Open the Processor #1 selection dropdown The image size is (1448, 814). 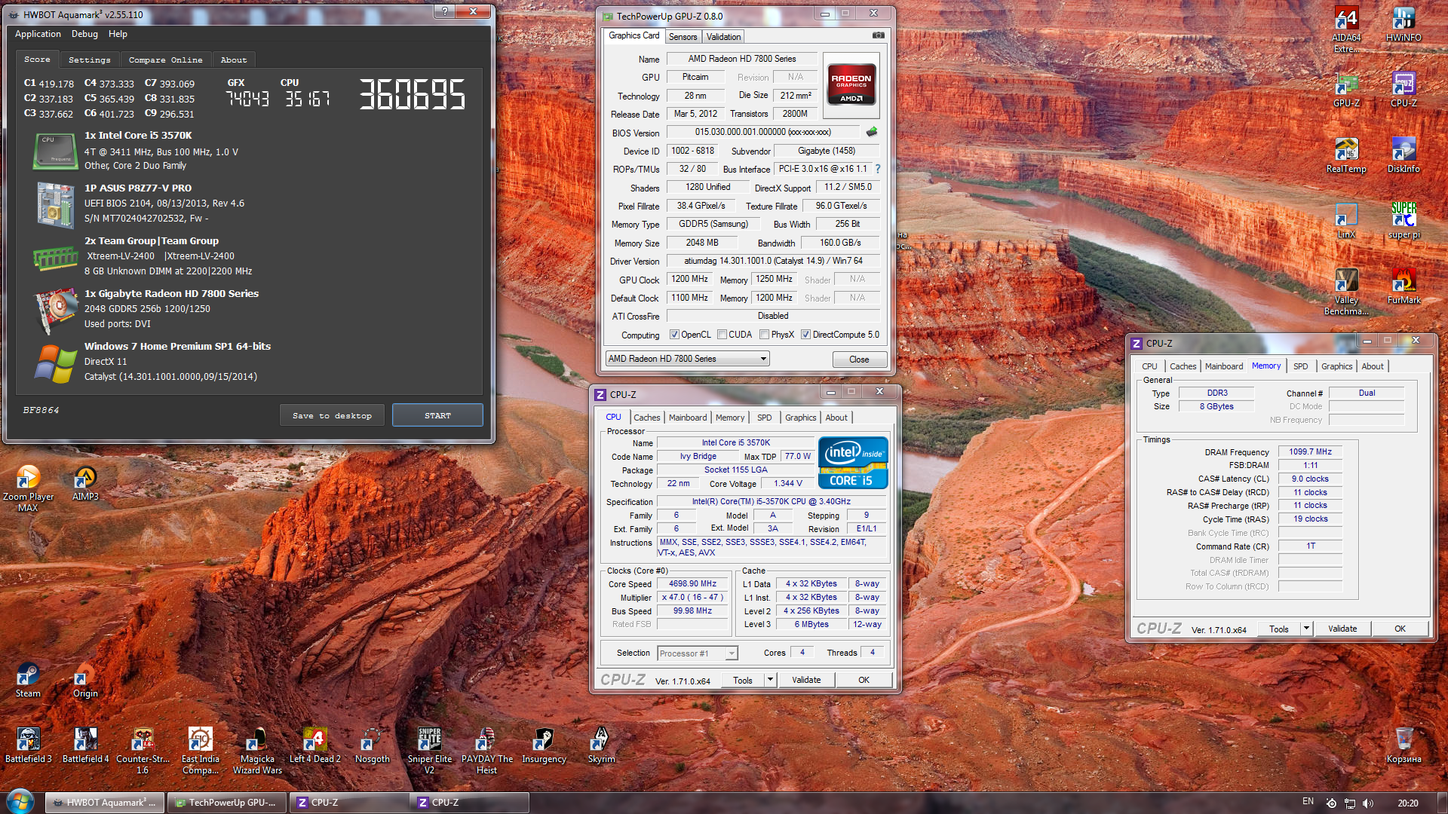click(x=697, y=653)
